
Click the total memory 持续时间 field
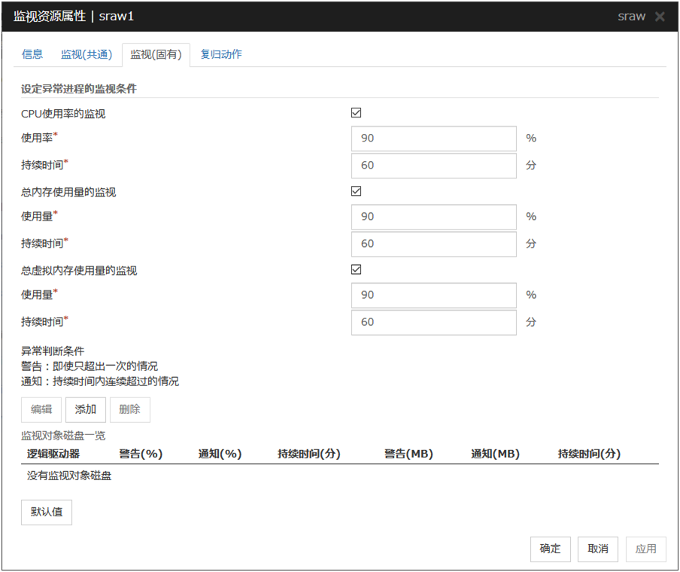[x=433, y=244]
